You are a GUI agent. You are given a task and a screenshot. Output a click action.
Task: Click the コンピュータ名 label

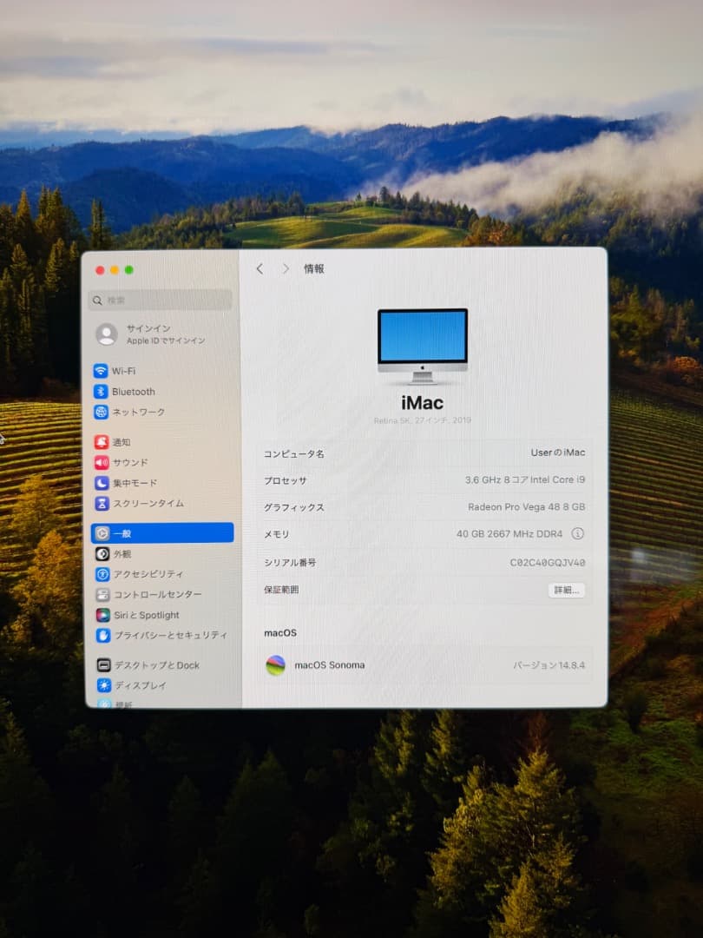[x=294, y=454]
